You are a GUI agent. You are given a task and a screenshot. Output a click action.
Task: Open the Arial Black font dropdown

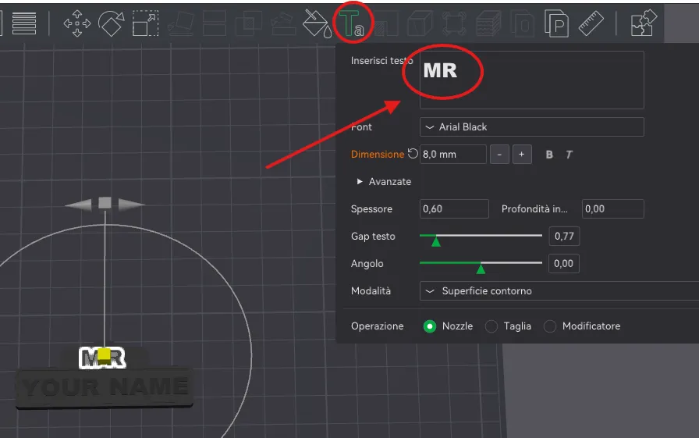(x=531, y=127)
